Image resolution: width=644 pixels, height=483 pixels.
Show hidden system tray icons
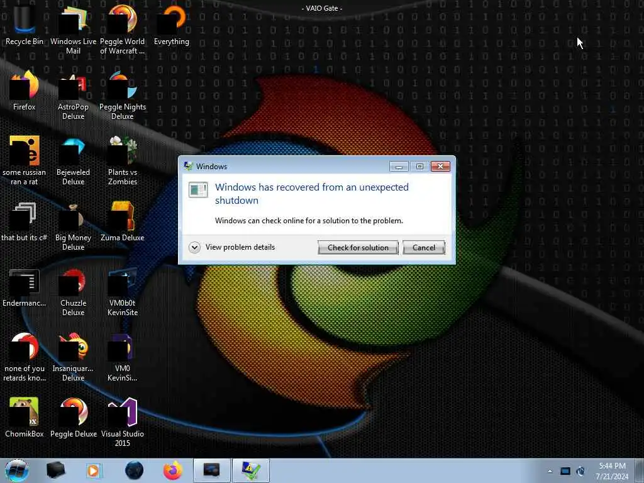pyautogui.click(x=550, y=471)
